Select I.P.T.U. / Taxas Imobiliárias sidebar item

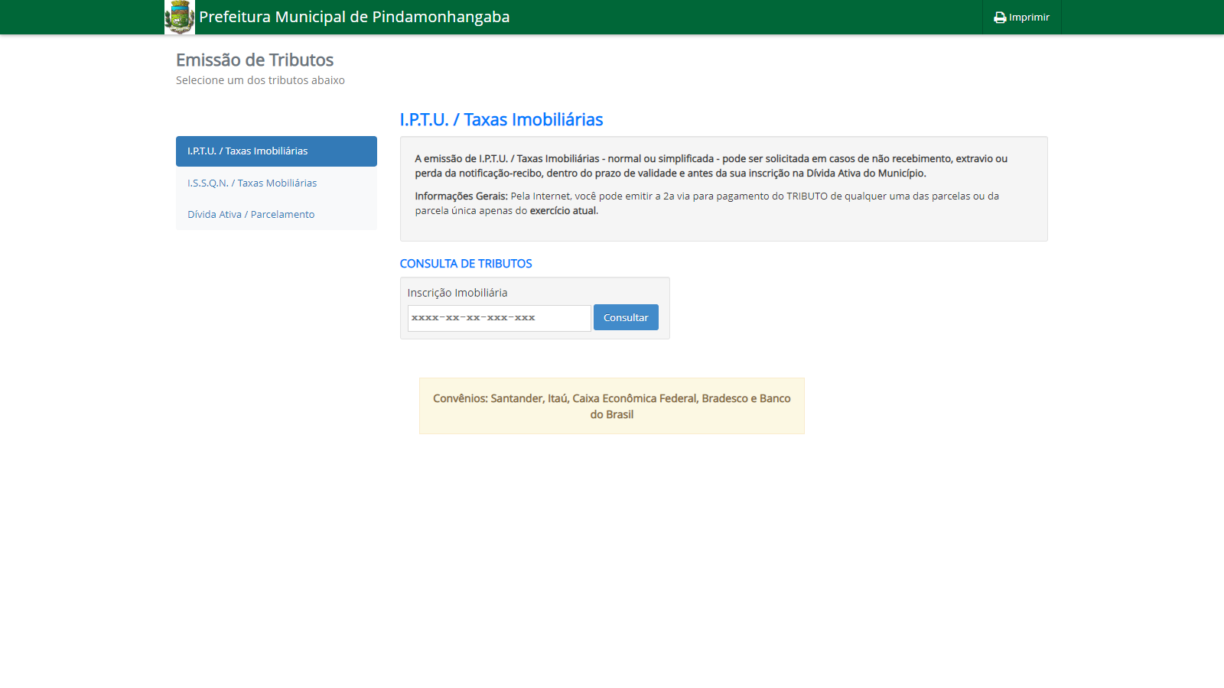tap(276, 151)
